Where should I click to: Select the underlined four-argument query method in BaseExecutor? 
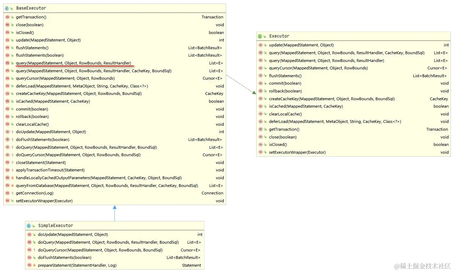click(73, 63)
